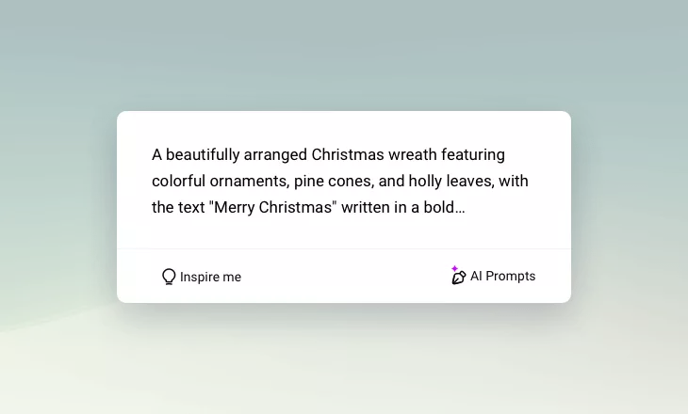Place cursor on the word "beautifully"
Screen dimensions: 688x414
[203, 155]
